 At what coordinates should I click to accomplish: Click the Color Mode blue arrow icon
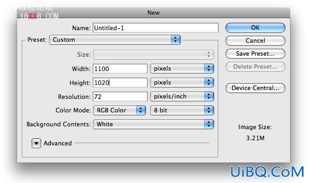(141, 110)
